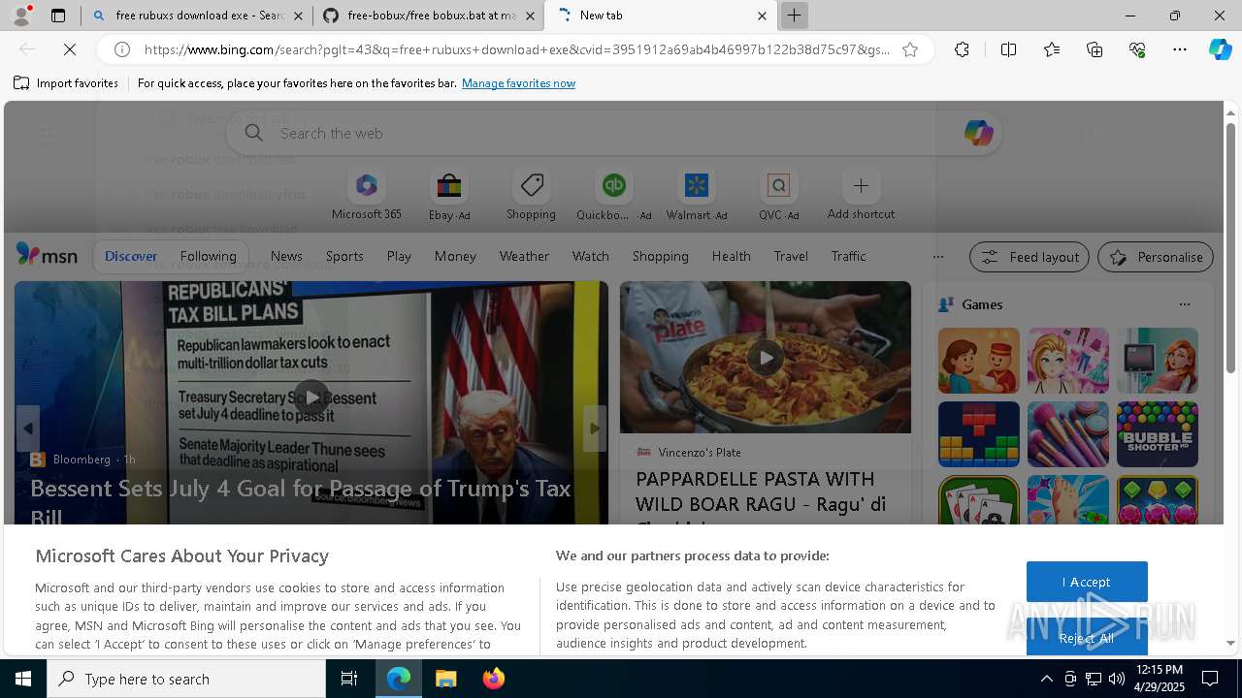The image size is (1242, 698).
Task: Click the browser address bar URL
Action: (516, 49)
